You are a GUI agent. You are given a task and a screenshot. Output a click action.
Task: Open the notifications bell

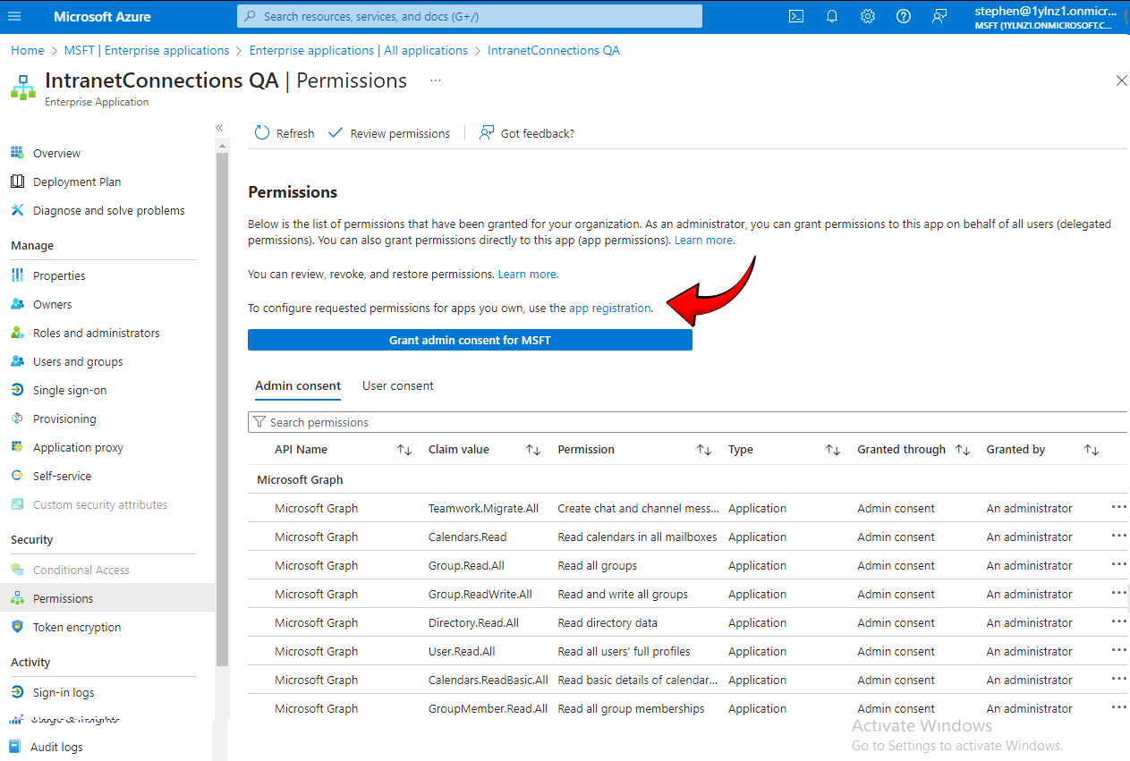[x=832, y=16]
